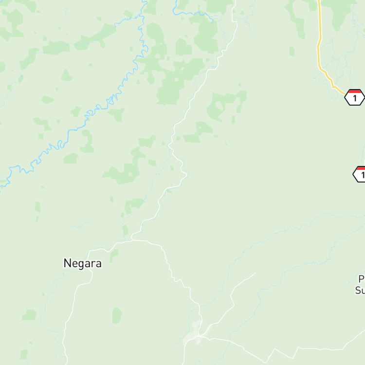Click the gray urban area at bottom center
The width and height of the screenshot is (365, 365).
[x=195, y=332]
